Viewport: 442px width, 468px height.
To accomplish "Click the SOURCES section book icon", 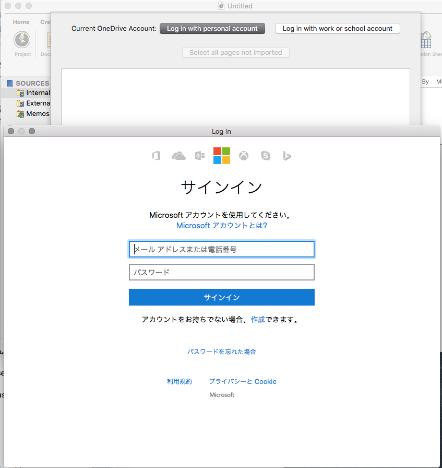I will (x=10, y=83).
